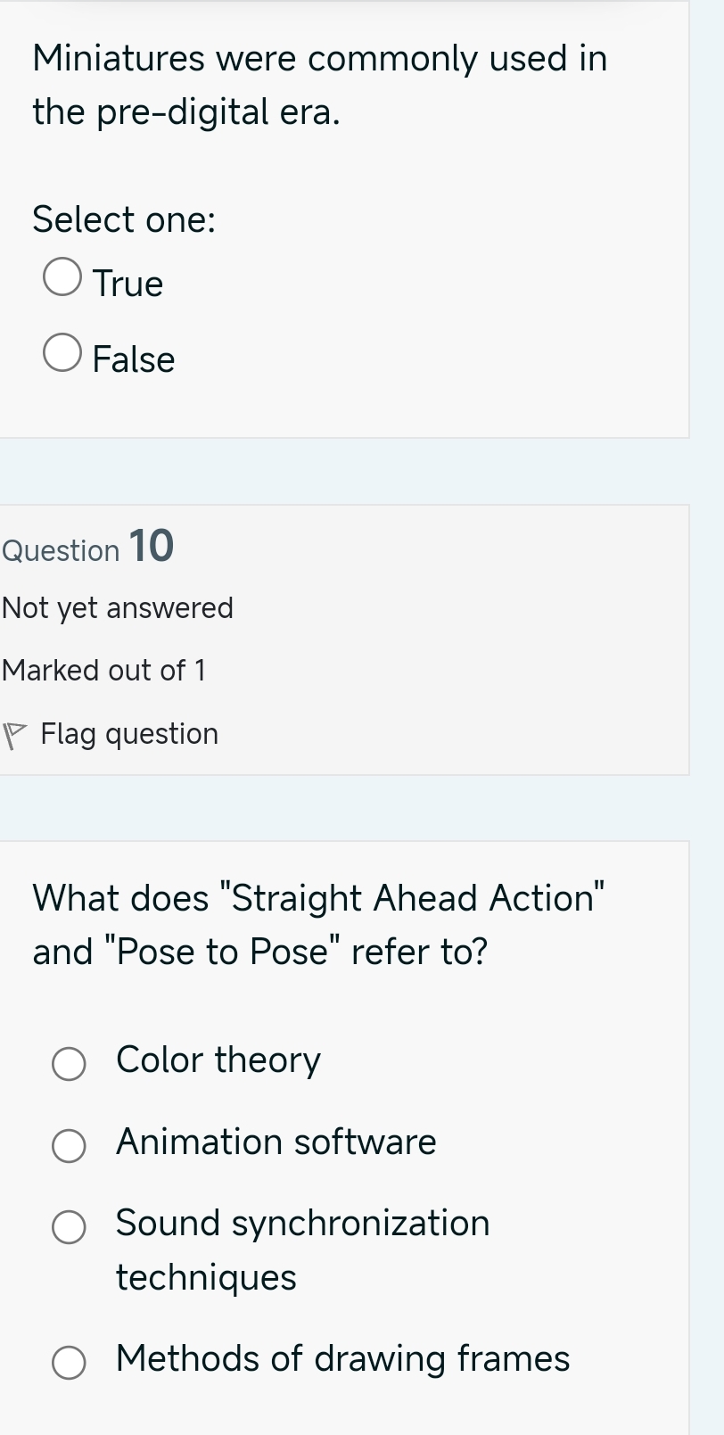Image resolution: width=724 pixels, height=1435 pixels.
Task: Pick the Methods of drawing frames radio circle
Action: [x=69, y=1363]
